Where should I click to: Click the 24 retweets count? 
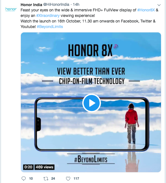(53, 179)
